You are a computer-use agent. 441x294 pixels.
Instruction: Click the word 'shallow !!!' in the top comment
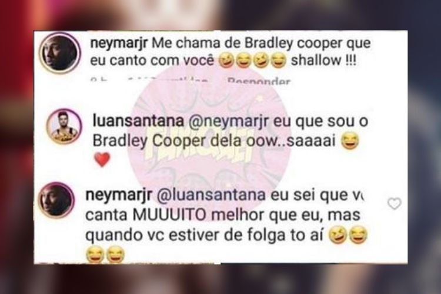(323, 61)
